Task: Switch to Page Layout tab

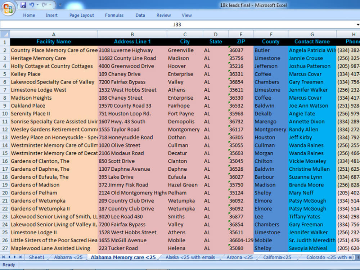Action: pyautogui.click(x=82, y=15)
